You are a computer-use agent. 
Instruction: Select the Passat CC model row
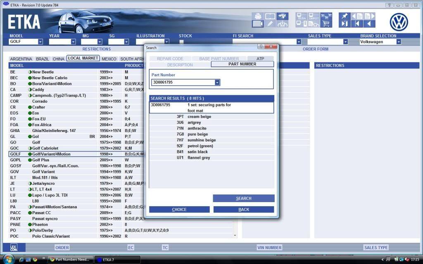coord(77,213)
